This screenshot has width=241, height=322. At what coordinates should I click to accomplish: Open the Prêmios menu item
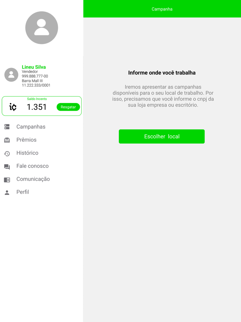(27, 140)
